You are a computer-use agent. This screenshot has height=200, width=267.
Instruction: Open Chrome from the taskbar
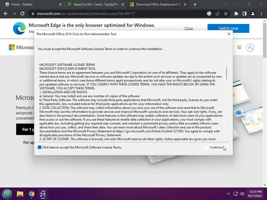31,194
